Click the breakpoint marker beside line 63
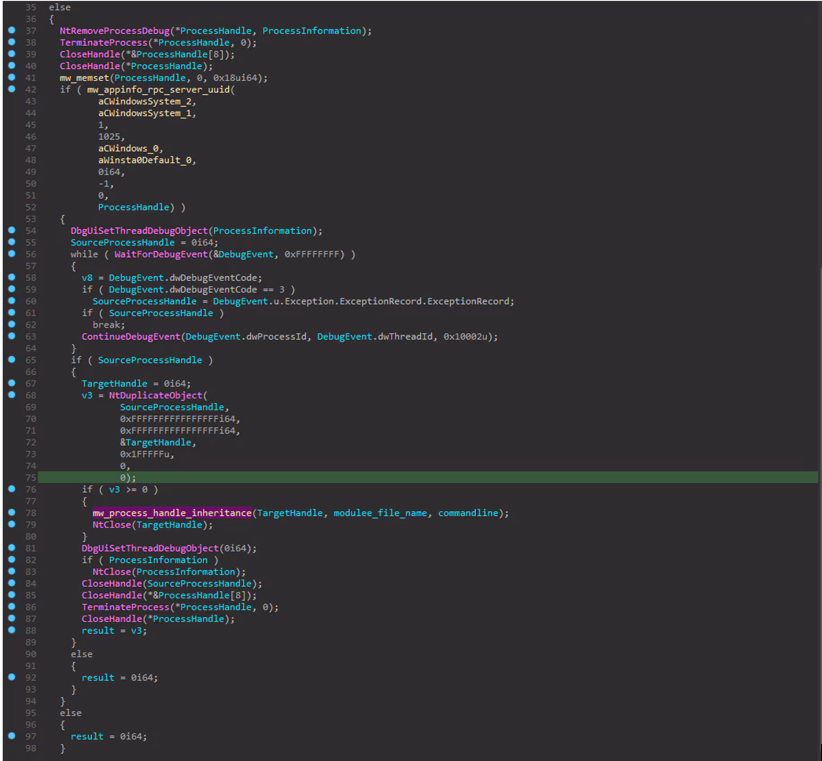 point(12,336)
